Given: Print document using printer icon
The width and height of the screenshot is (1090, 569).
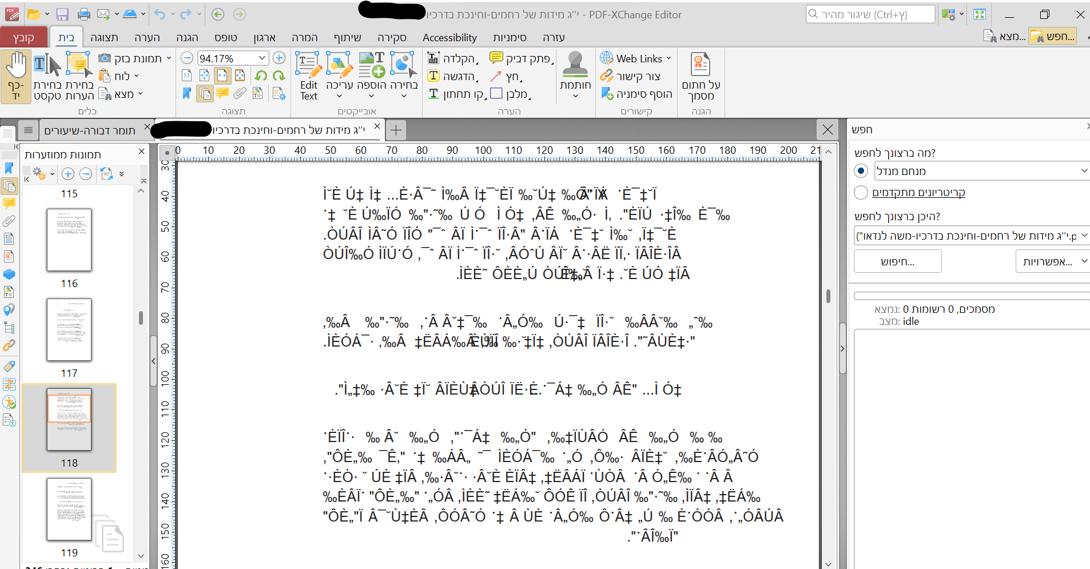Looking at the screenshot, I should pyautogui.click(x=84, y=14).
